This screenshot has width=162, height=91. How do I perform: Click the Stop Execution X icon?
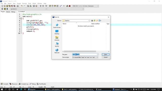[64, 6]
